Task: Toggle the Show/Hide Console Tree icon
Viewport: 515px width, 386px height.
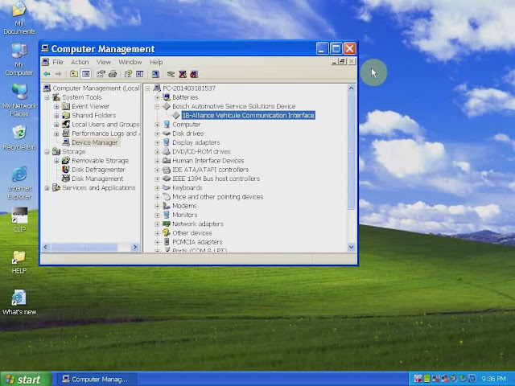Action: [86, 74]
